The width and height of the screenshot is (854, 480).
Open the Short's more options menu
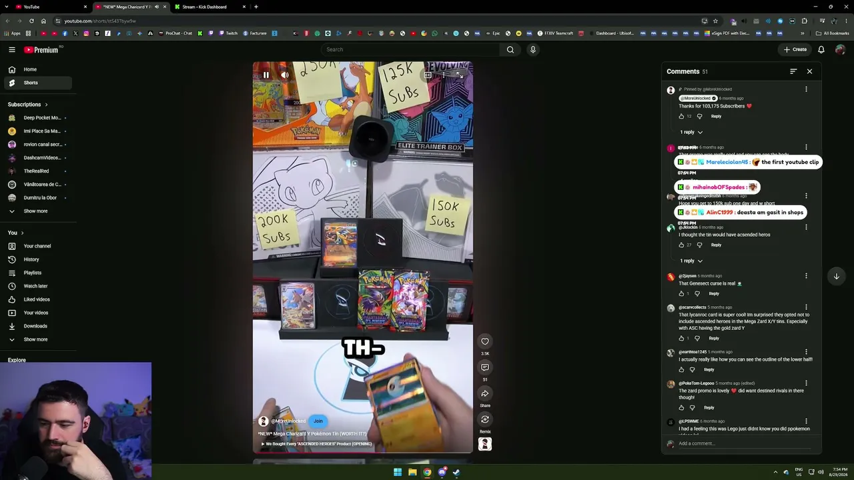[444, 75]
